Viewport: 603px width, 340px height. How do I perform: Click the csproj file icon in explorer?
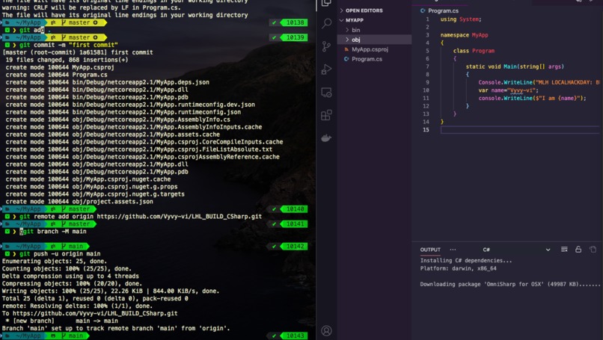pyautogui.click(x=346, y=49)
